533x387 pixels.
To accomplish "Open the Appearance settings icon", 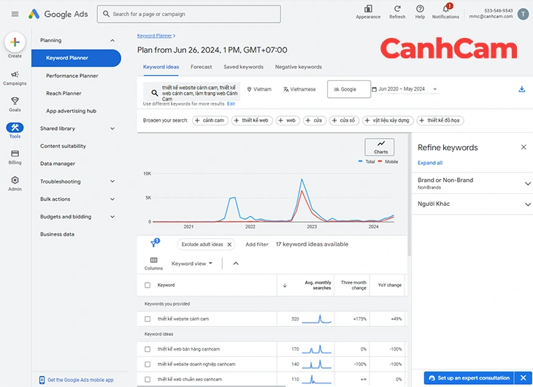I will coord(368,12).
